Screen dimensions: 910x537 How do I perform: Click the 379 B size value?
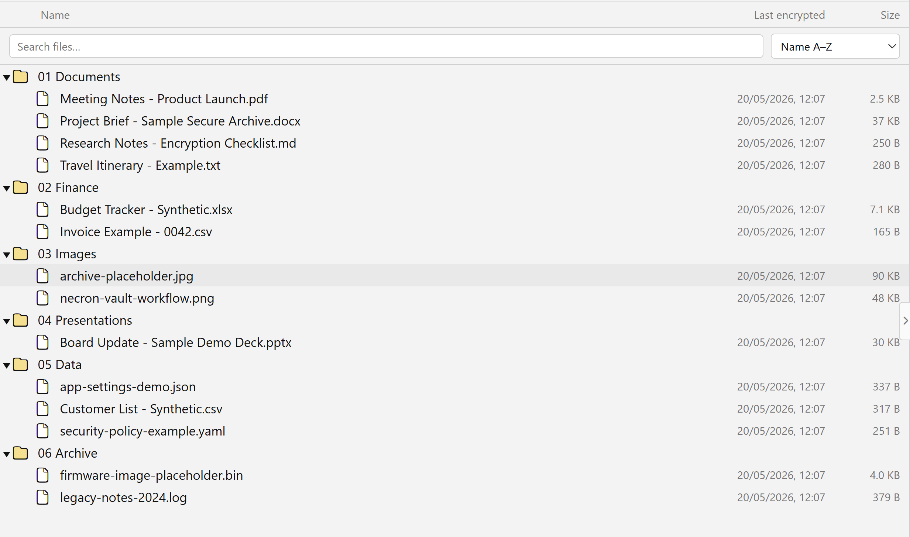(886, 498)
